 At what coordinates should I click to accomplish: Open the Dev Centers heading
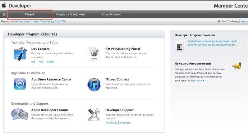[40, 49]
